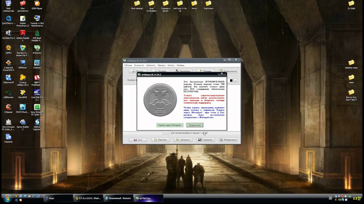Open the Результат menu
The width and height of the screenshot is (364, 204).
pos(139,65)
